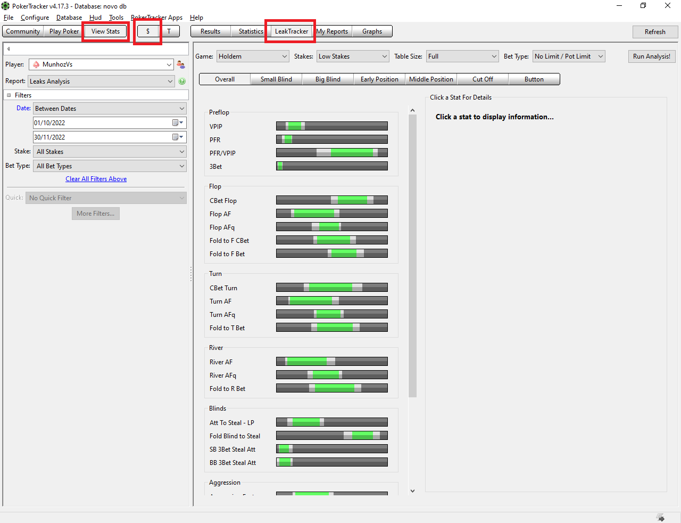Select the View Stats mode
This screenshot has height=523, width=681.
tap(105, 31)
